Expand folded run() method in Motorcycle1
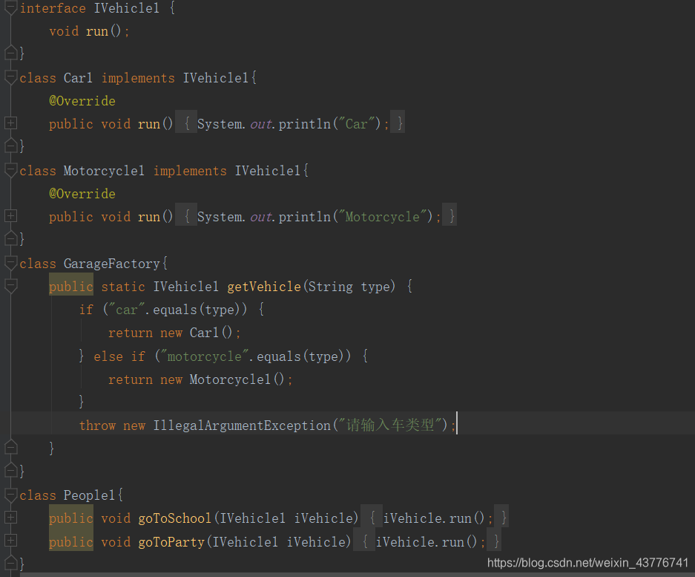 [x=10, y=215]
